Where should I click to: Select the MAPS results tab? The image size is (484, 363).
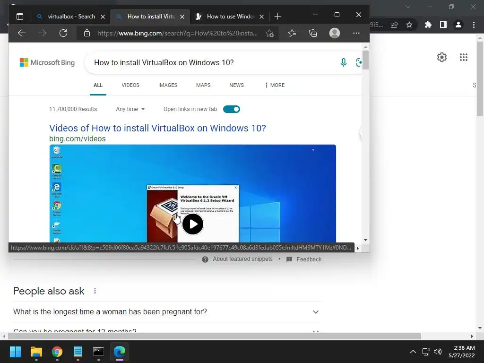pyautogui.click(x=203, y=85)
